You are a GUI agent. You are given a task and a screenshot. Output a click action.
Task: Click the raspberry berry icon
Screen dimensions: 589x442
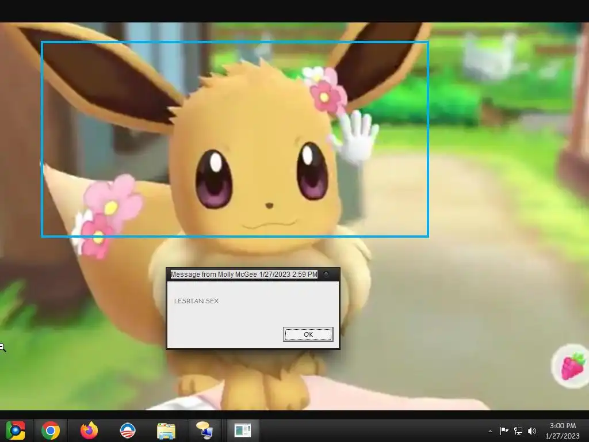(572, 365)
